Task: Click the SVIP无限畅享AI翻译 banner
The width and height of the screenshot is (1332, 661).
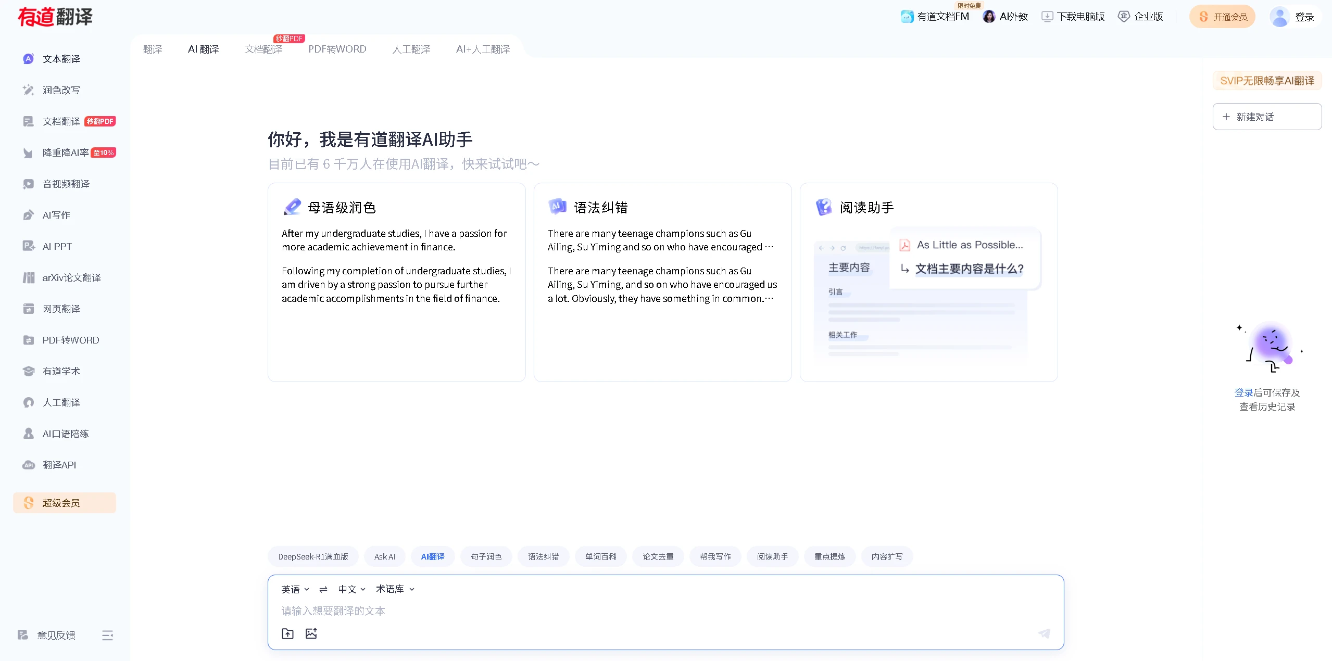Action: pyautogui.click(x=1267, y=81)
